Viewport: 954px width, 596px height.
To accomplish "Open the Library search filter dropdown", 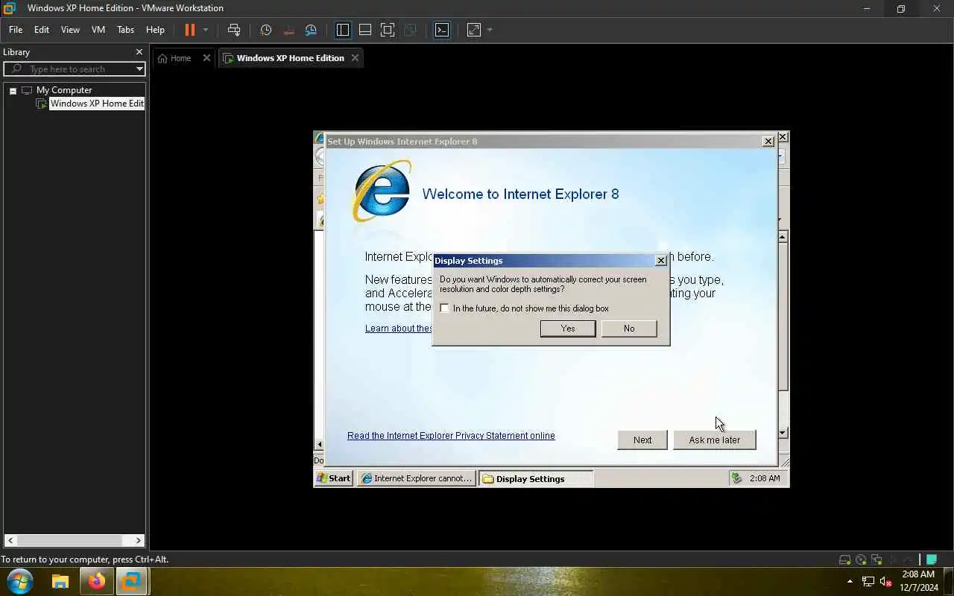I will pos(139,69).
